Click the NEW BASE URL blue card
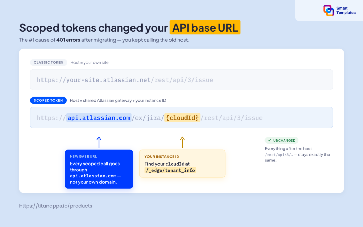This screenshot has width=363, height=227. [99, 169]
